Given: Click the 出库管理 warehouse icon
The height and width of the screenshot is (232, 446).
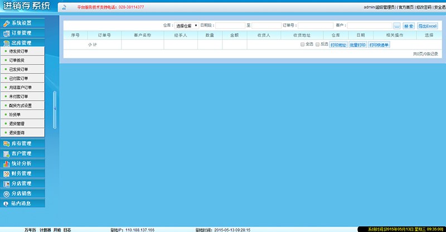Looking at the screenshot, I should [x=6, y=43].
